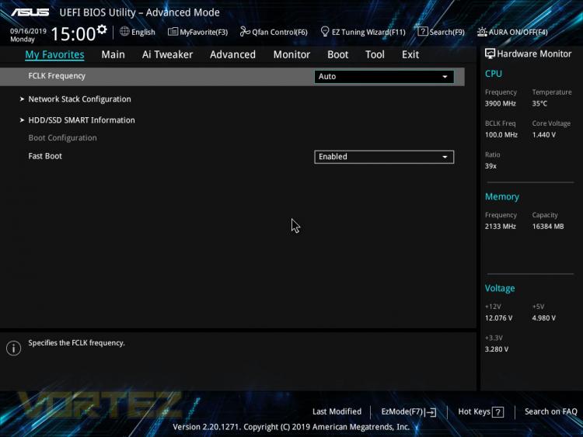Click the 09/16/2019 date text
The image size is (583, 437).
pos(28,31)
